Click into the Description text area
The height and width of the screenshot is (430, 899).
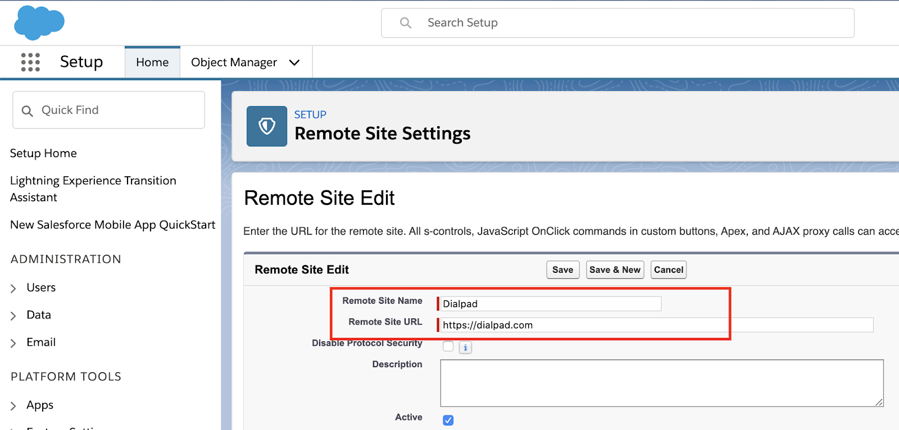point(662,383)
